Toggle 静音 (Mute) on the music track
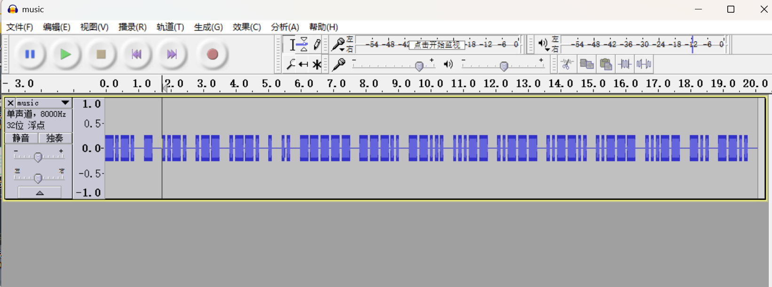 click(21, 138)
